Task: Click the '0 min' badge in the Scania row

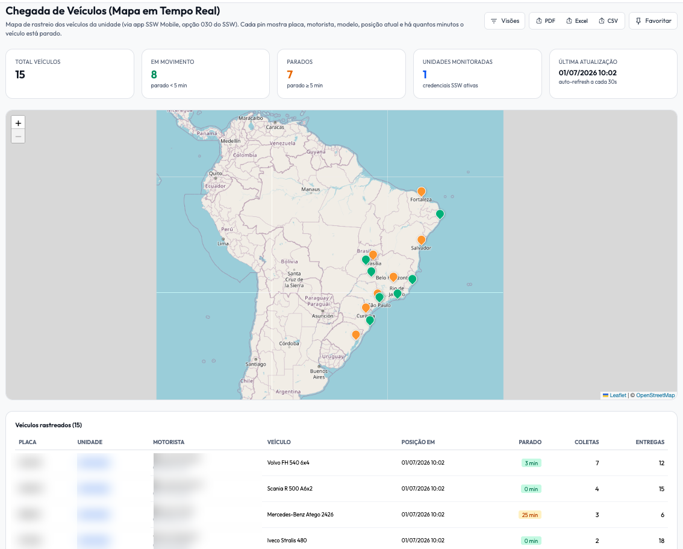Action: pos(531,489)
